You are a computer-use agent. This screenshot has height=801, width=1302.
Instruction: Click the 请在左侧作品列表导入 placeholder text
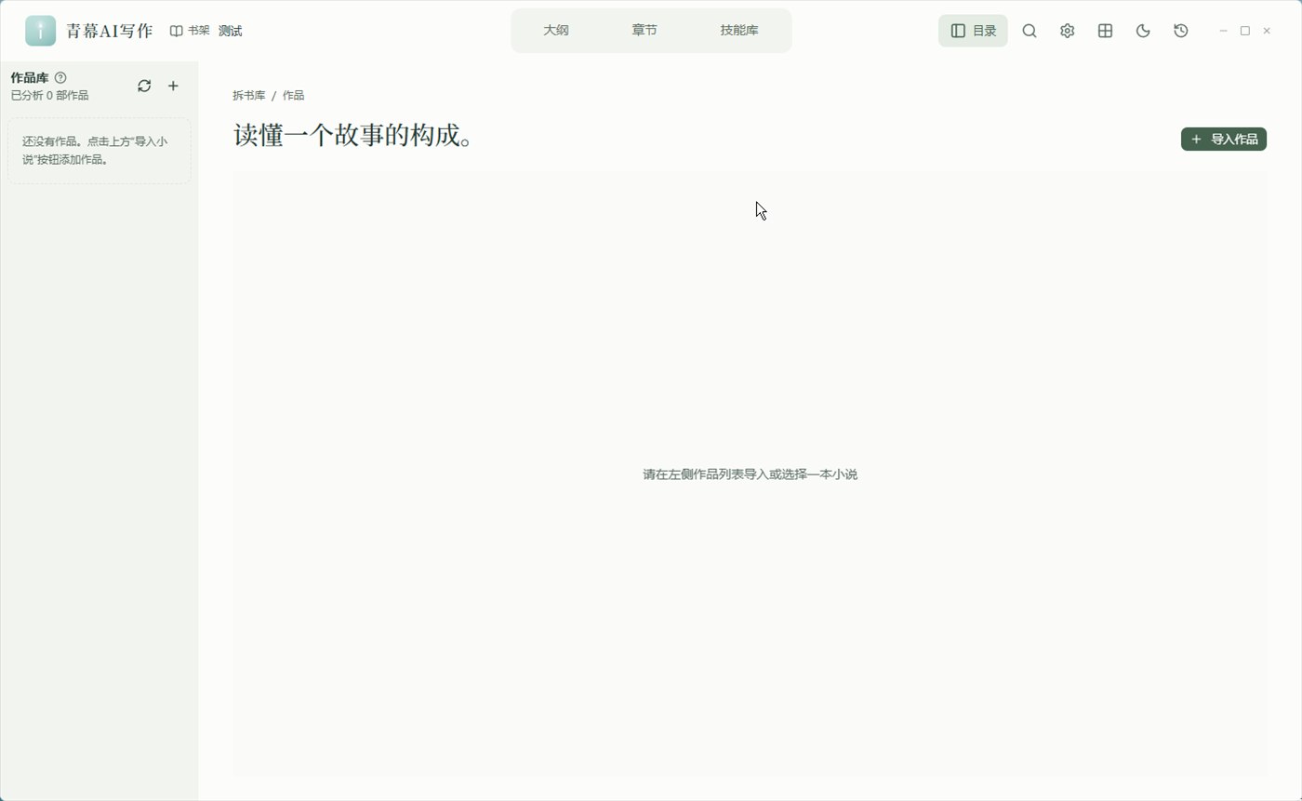coord(750,474)
